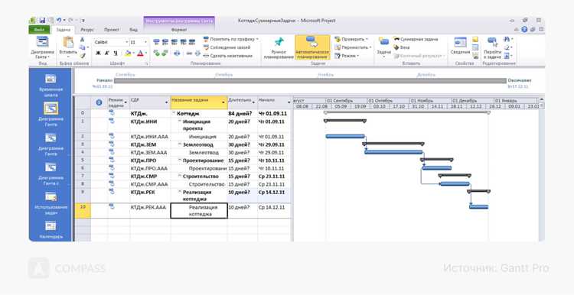Screen dimensions: 574x295
Task: Click Начало column header
Action: [275, 102]
